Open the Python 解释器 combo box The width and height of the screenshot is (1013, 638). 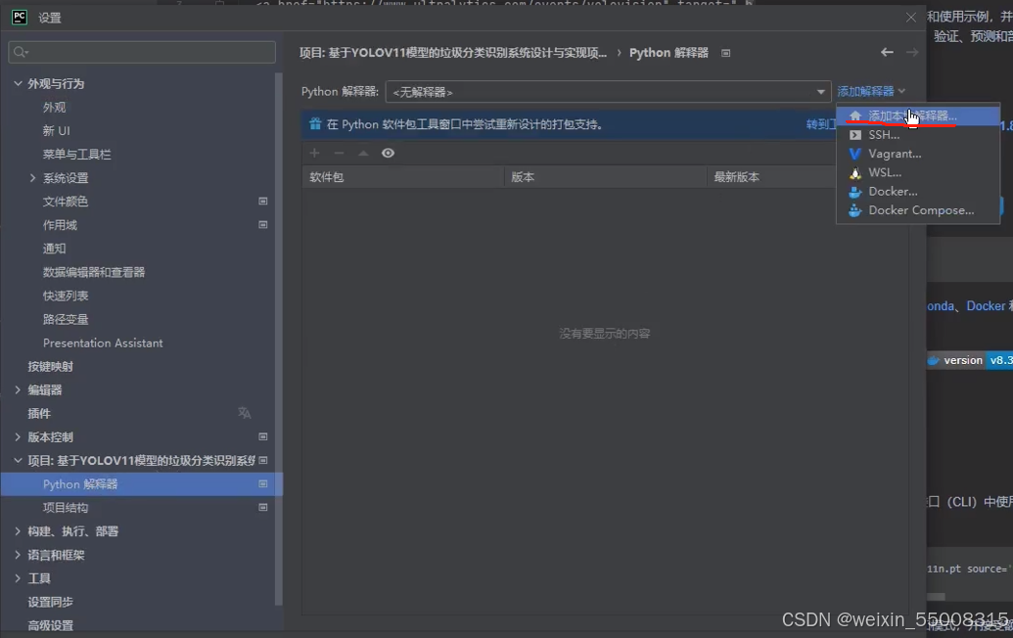608,92
